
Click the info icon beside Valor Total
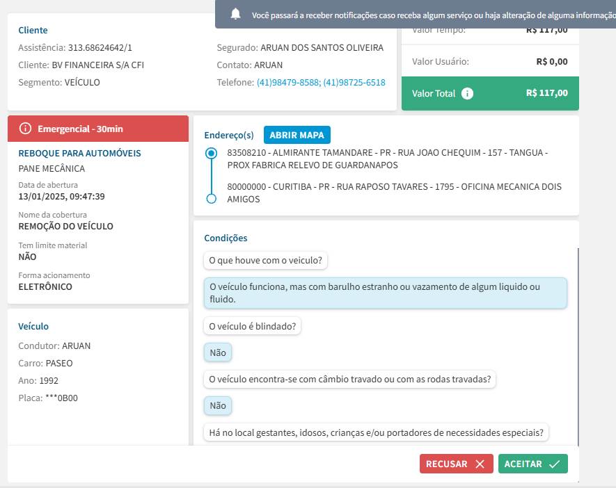(467, 93)
